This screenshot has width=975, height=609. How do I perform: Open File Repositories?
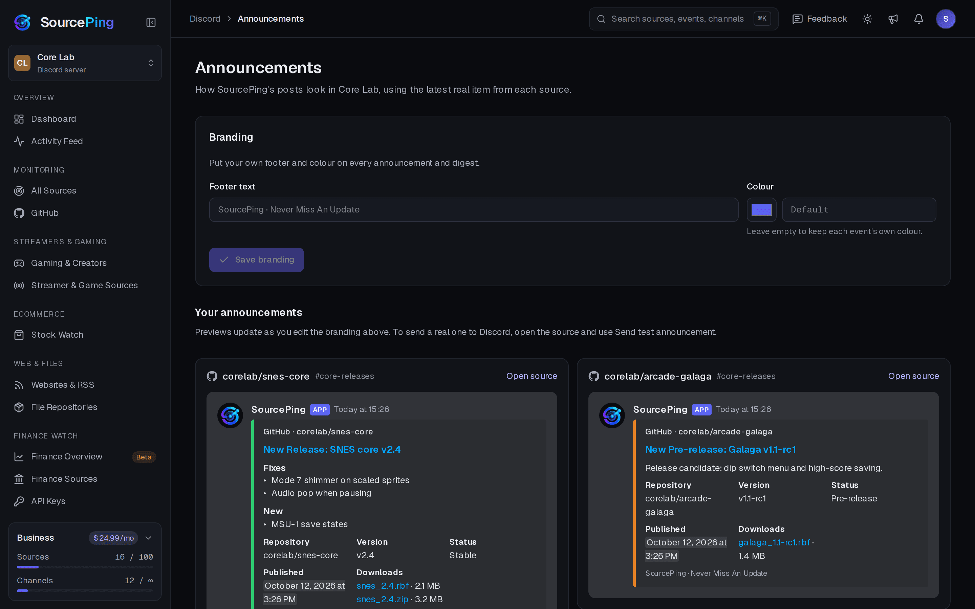click(x=85, y=407)
